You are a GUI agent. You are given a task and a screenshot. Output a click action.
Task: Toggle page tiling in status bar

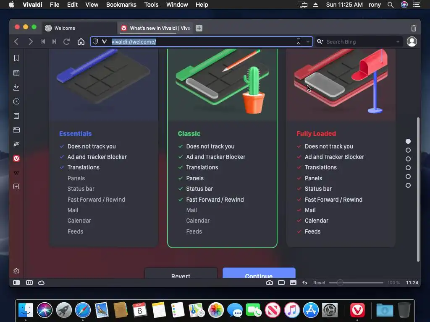(x=29, y=283)
